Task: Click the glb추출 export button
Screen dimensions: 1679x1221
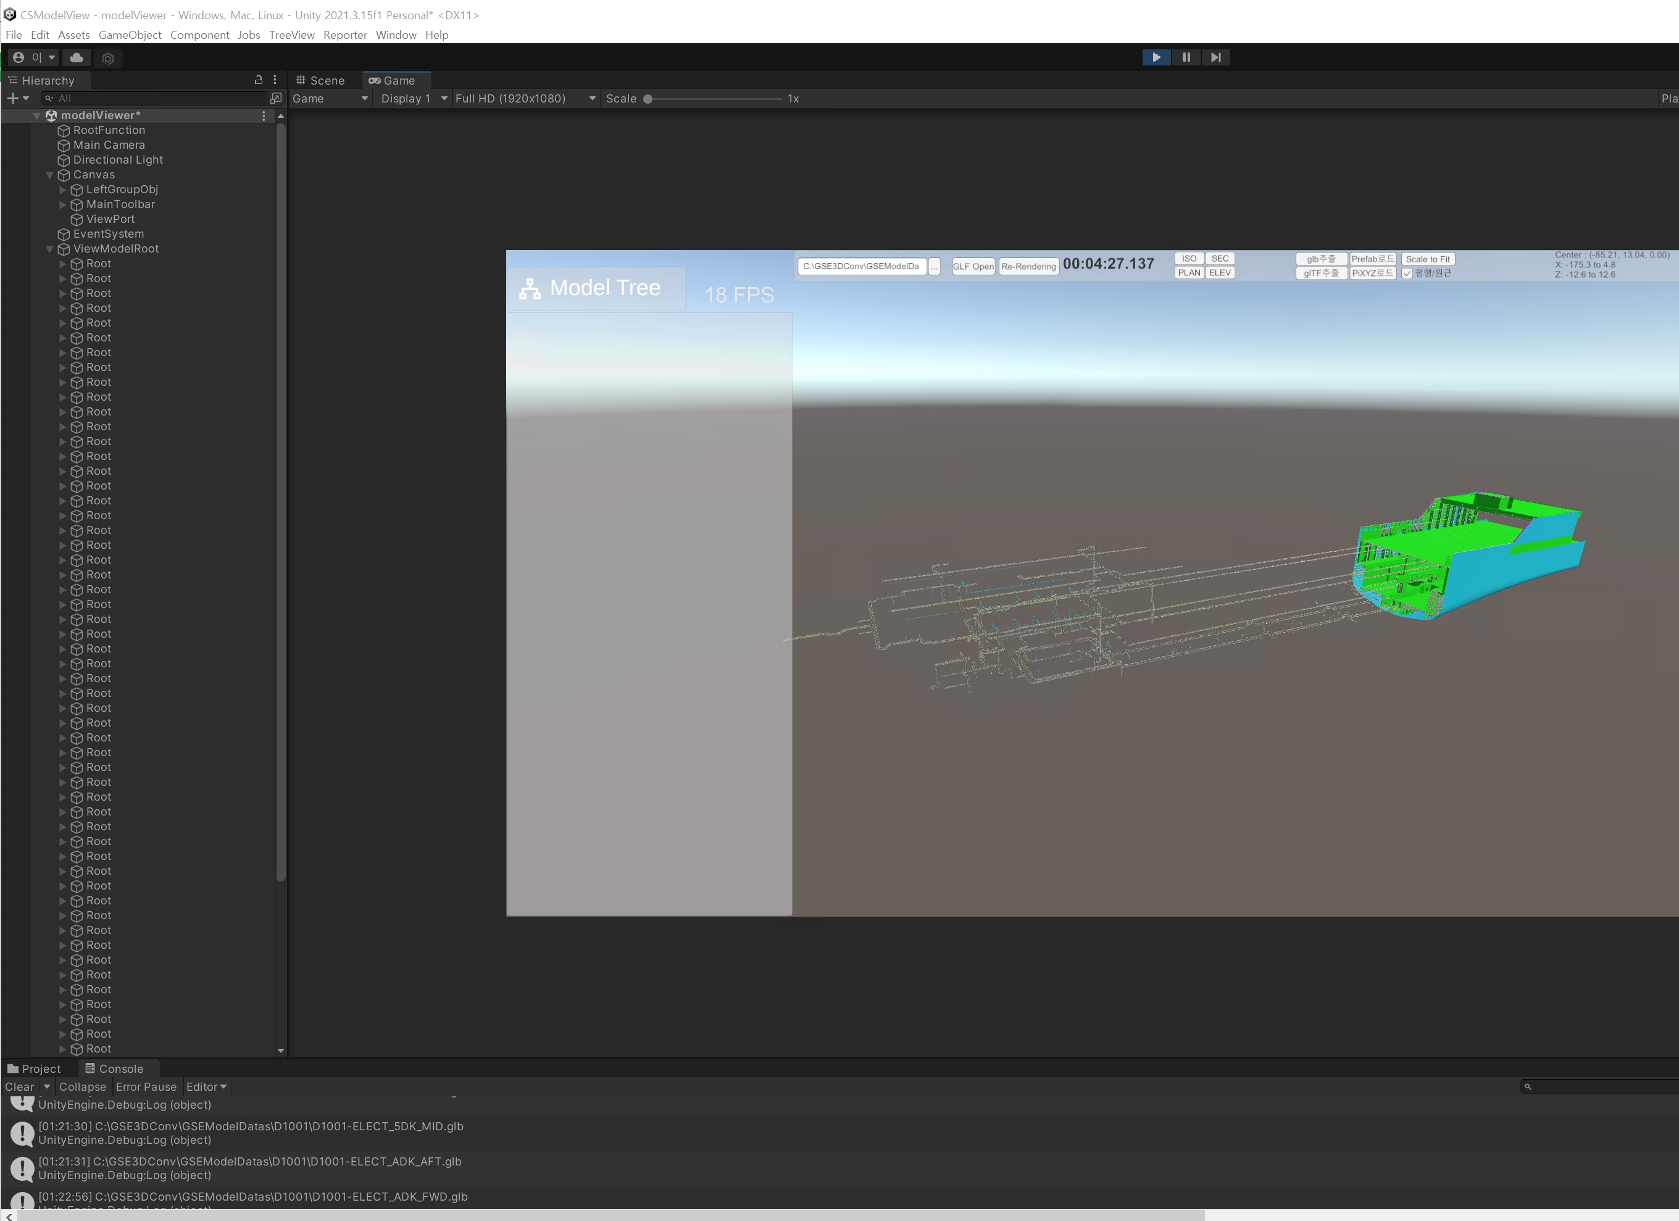Action: click(1321, 259)
